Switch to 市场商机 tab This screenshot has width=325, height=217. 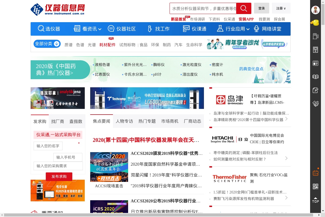pyautogui.click(x=170, y=121)
